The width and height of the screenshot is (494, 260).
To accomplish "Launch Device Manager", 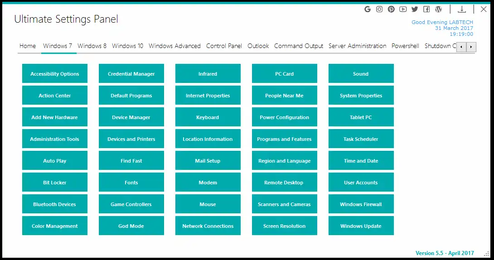I will (131, 117).
